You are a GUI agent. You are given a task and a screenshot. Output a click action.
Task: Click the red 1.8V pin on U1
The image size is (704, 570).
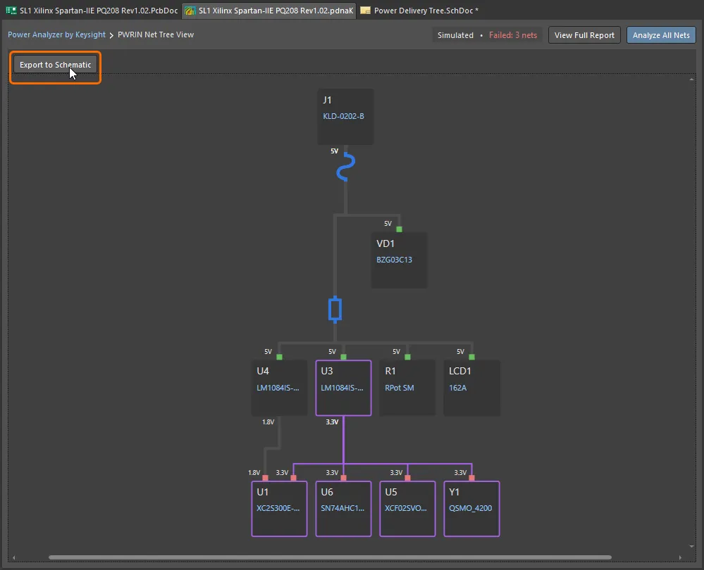point(266,478)
